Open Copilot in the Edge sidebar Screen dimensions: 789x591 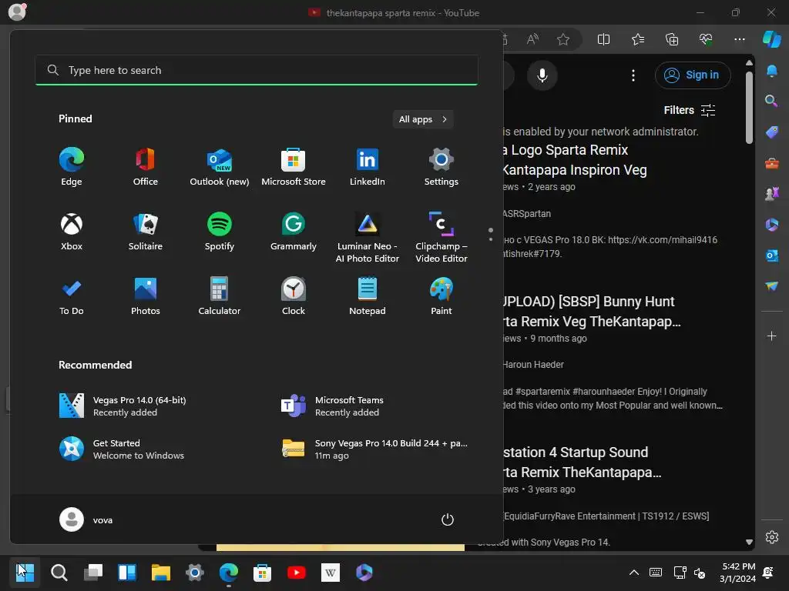772,39
